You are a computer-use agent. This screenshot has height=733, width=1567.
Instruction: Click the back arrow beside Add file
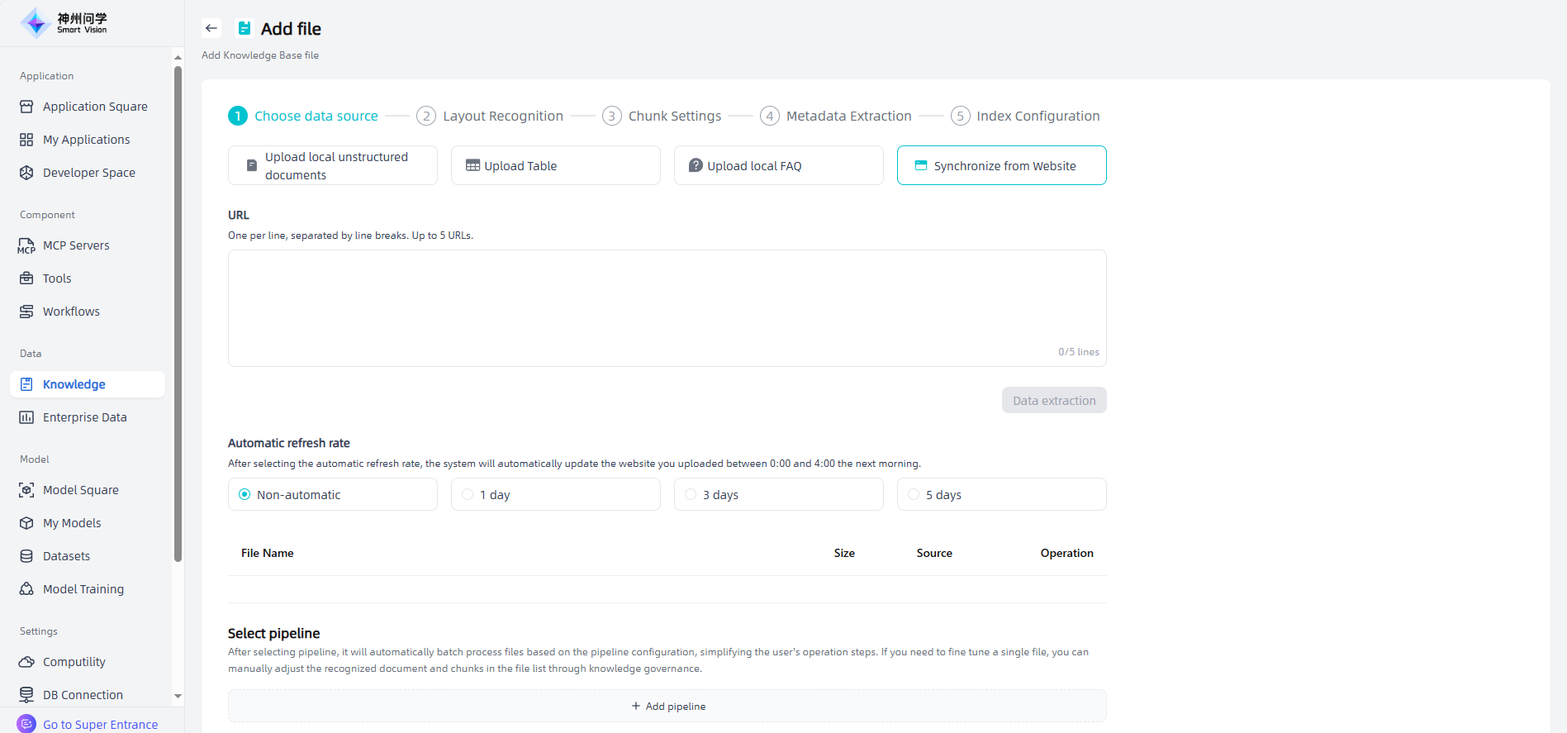[211, 28]
